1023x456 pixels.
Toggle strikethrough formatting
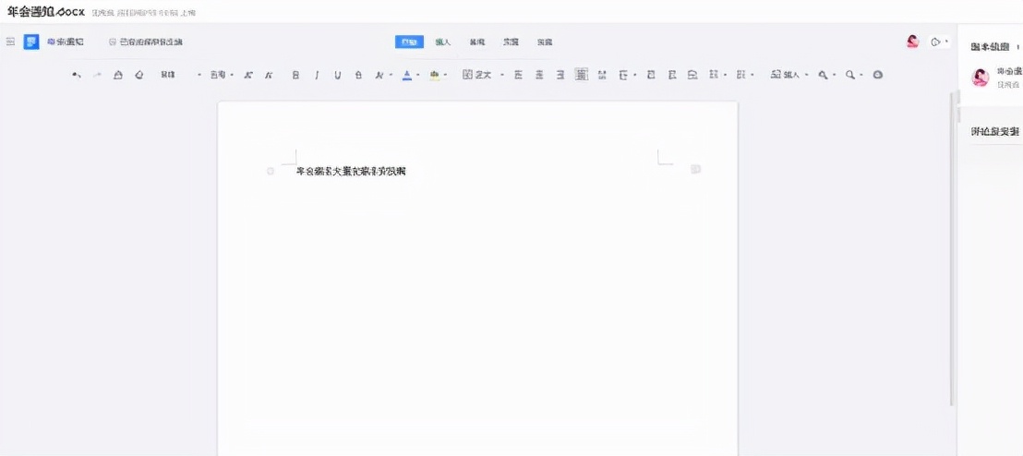(358, 75)
